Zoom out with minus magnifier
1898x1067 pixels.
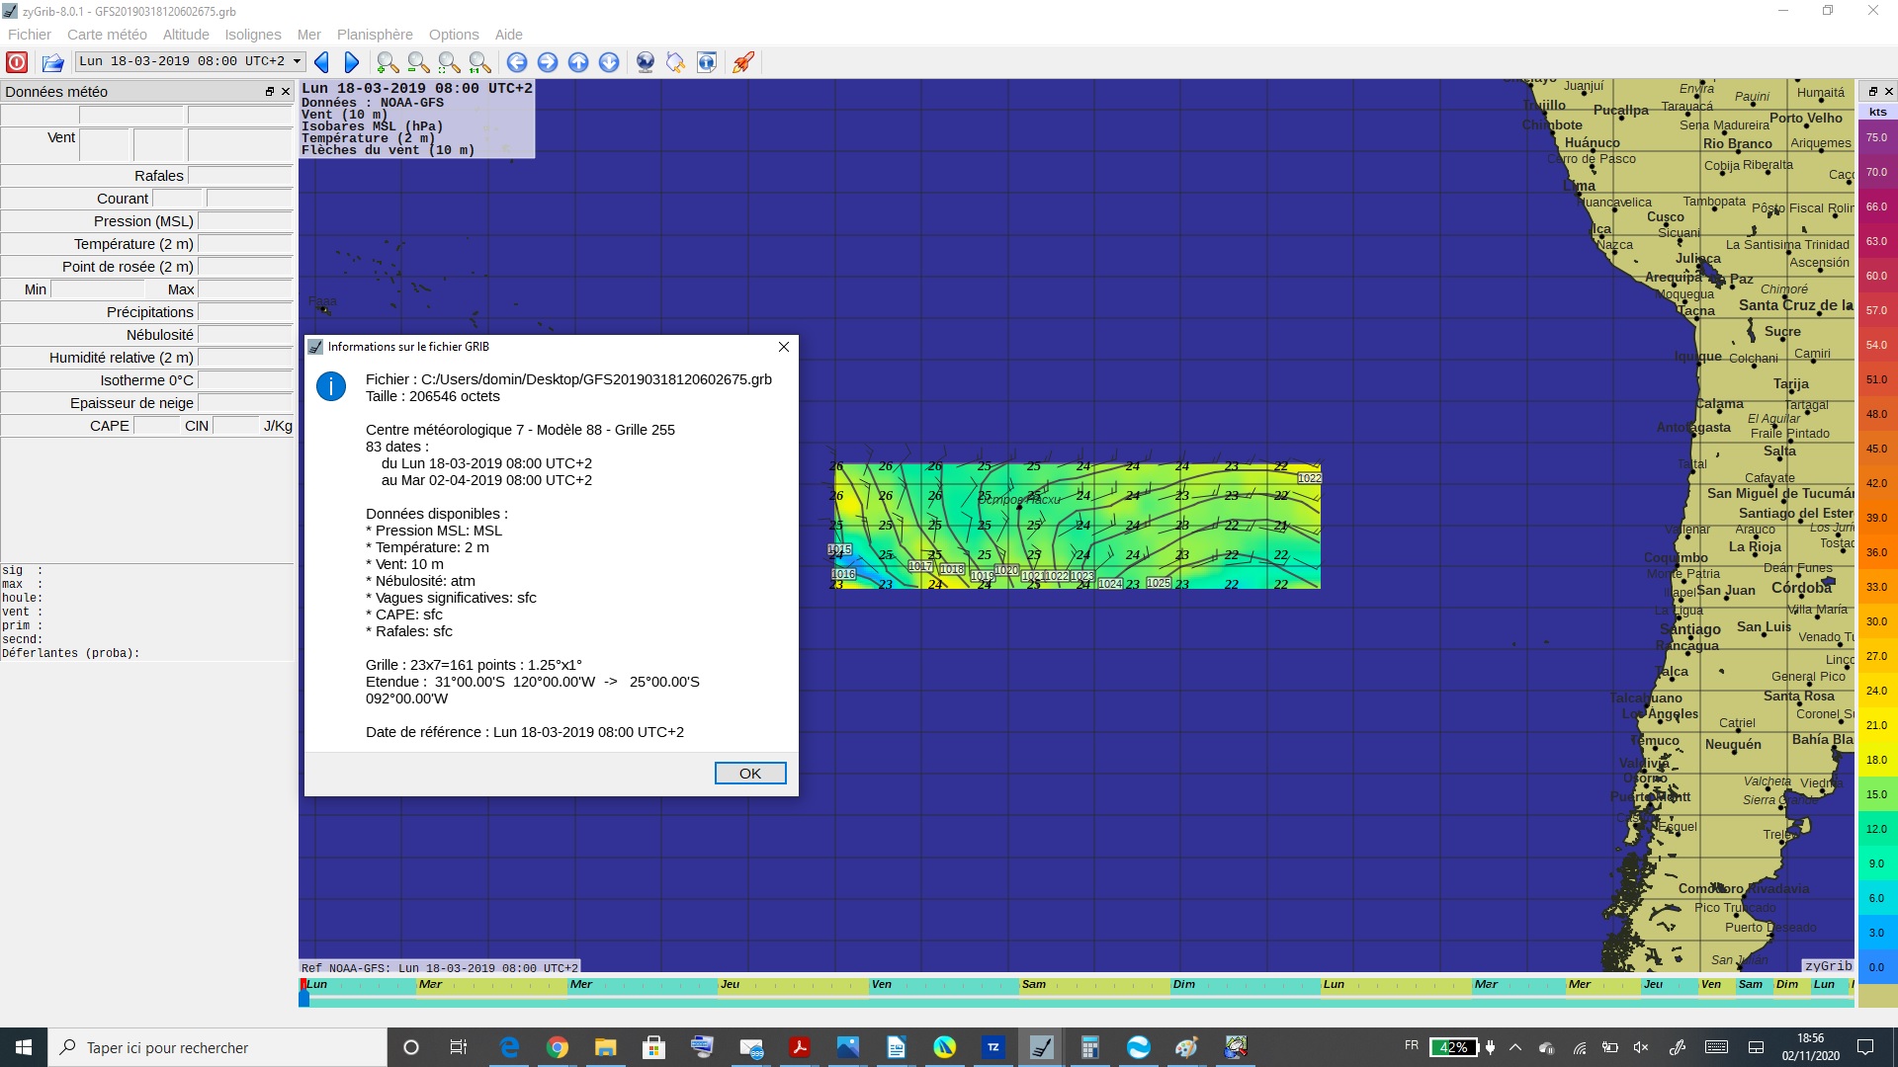(418, 62)
